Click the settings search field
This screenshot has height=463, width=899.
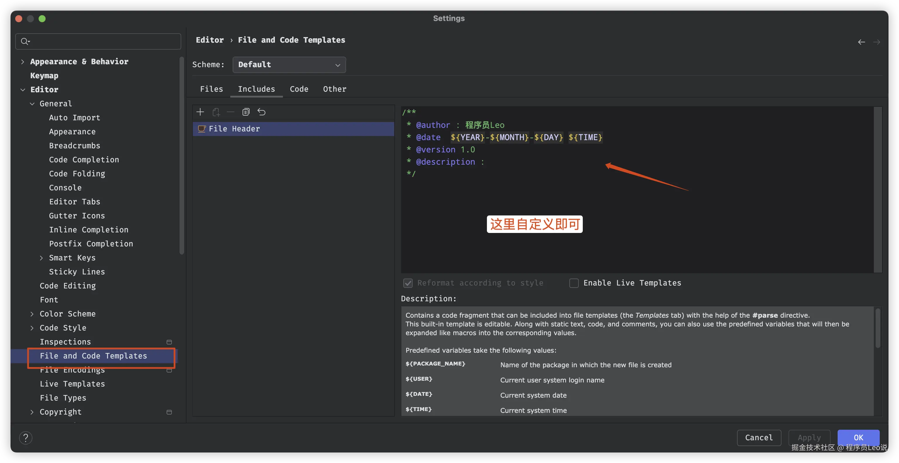(x=98, y=41)
